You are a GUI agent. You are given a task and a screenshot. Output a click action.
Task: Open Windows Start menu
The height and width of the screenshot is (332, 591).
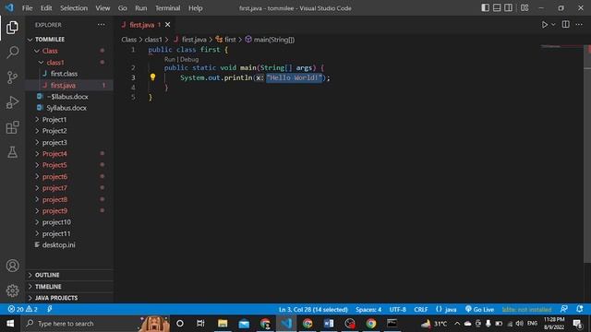(10, 324)
